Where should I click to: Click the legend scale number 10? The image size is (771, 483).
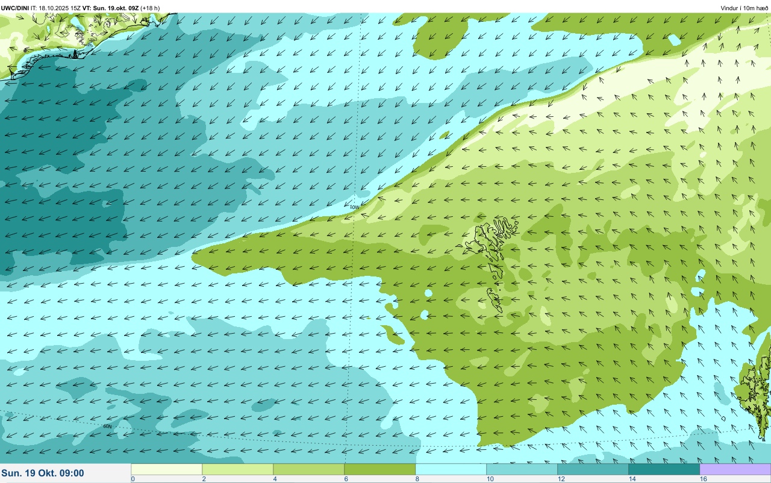(x=490, y=479)
